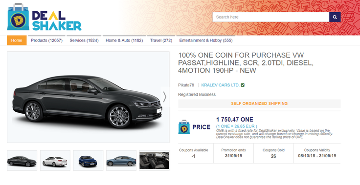Open Products (12057) category
360x185 pixels.
coord(46,41)
